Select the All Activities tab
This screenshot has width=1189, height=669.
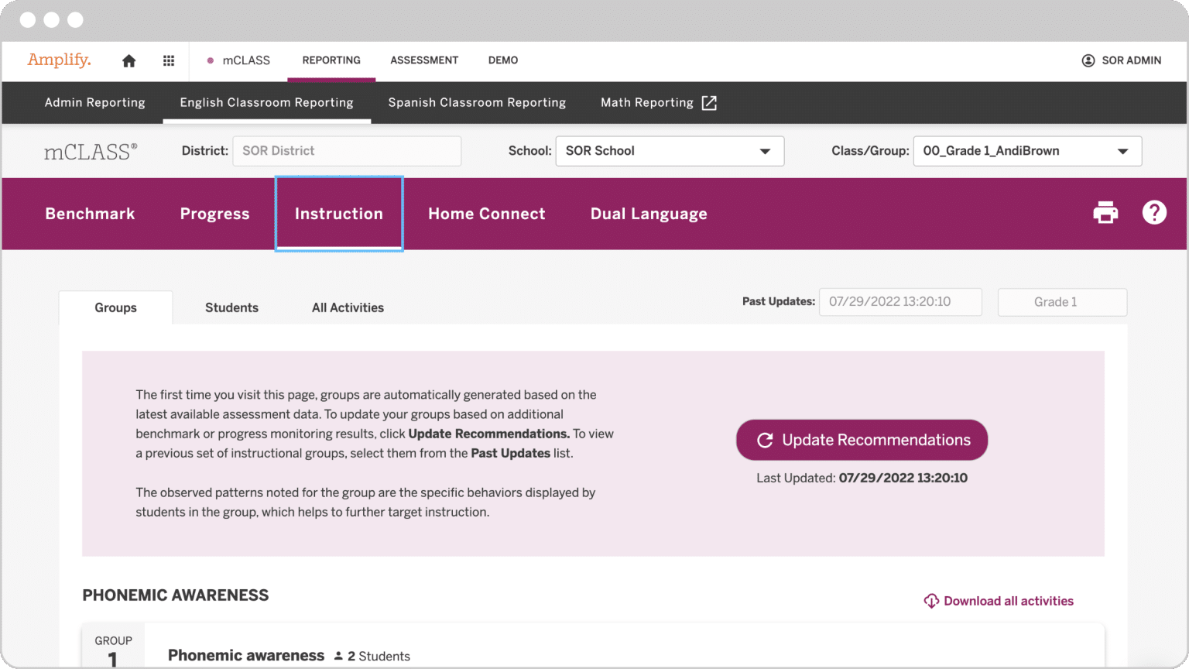[348, 307]
